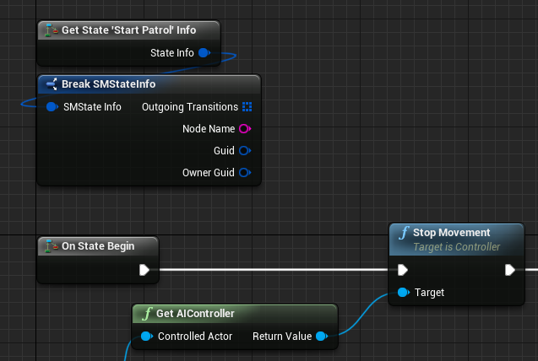The width and height of the screenshot is (538, 361).
Task: Click the Controlled Actor input pin
Action: click(x=146, y=337)
